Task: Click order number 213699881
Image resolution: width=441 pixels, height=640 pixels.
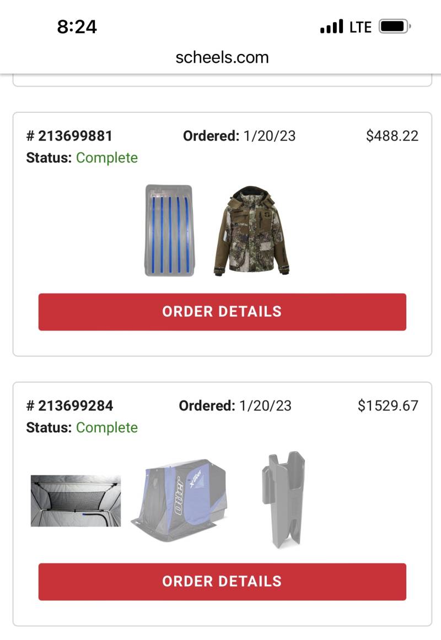Action: point(69,136)
